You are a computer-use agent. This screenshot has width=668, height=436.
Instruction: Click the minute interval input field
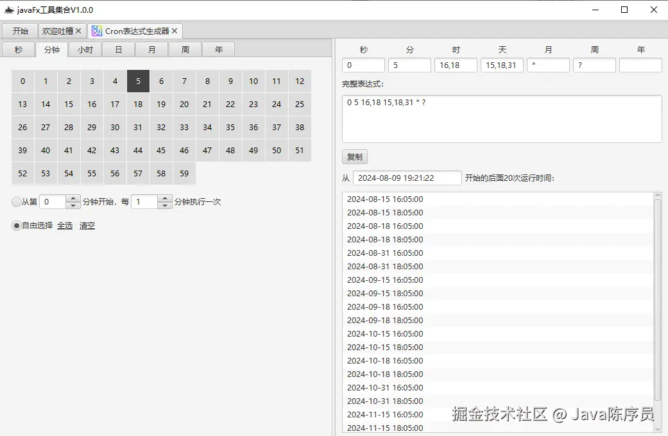tap(144, 202)
